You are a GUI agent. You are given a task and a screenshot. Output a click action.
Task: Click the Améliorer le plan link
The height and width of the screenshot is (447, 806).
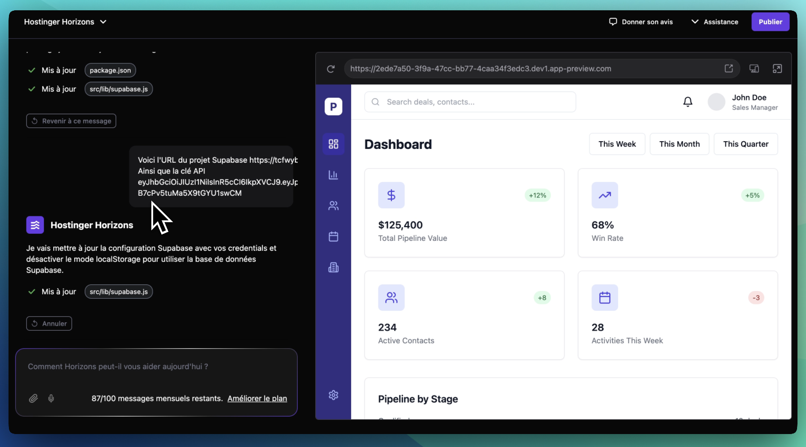[x=257, y=398]
